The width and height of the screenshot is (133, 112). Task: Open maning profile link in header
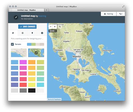[42, 16]
